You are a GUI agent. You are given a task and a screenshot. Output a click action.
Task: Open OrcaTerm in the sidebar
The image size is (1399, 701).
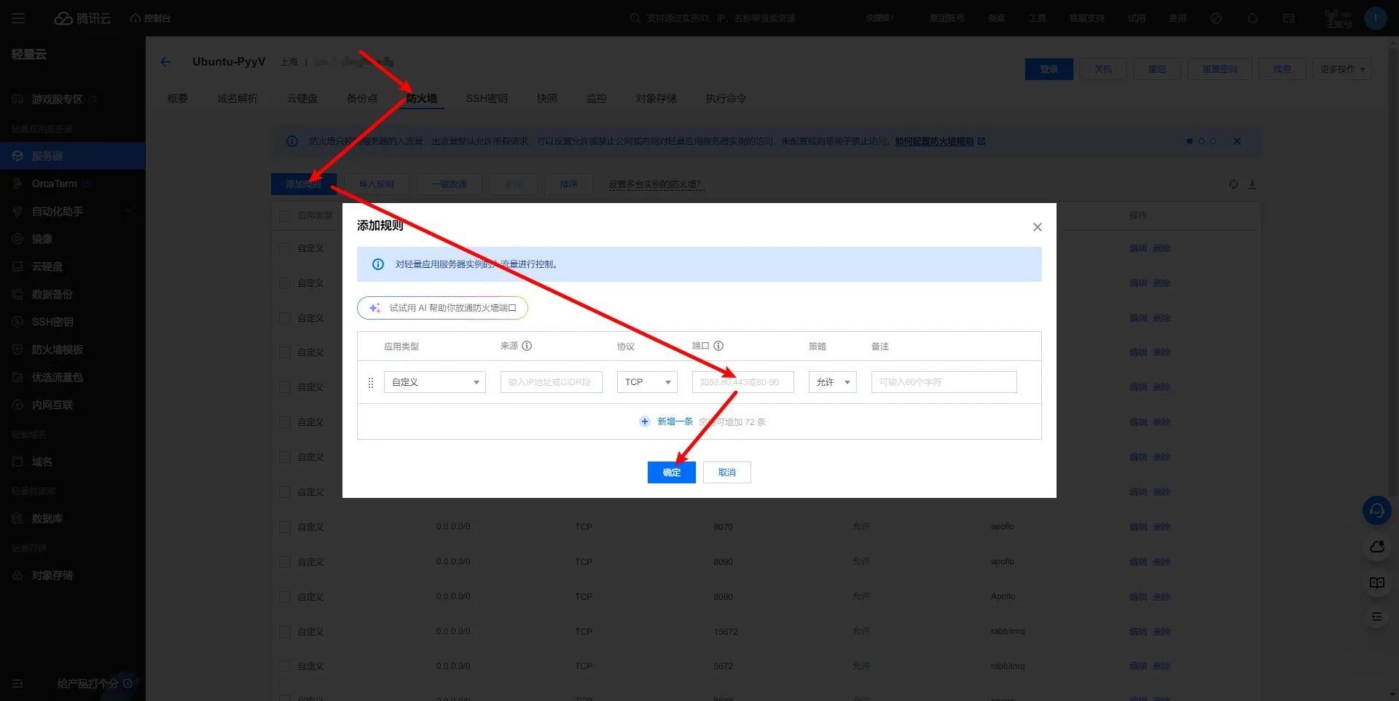coord(54,183)
